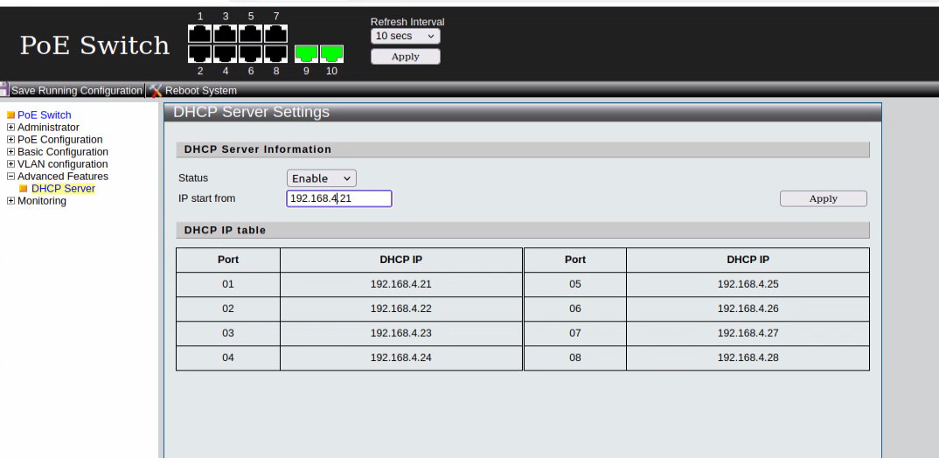Click the Save Running Configuration disk icon

click(x=4, y=90)
